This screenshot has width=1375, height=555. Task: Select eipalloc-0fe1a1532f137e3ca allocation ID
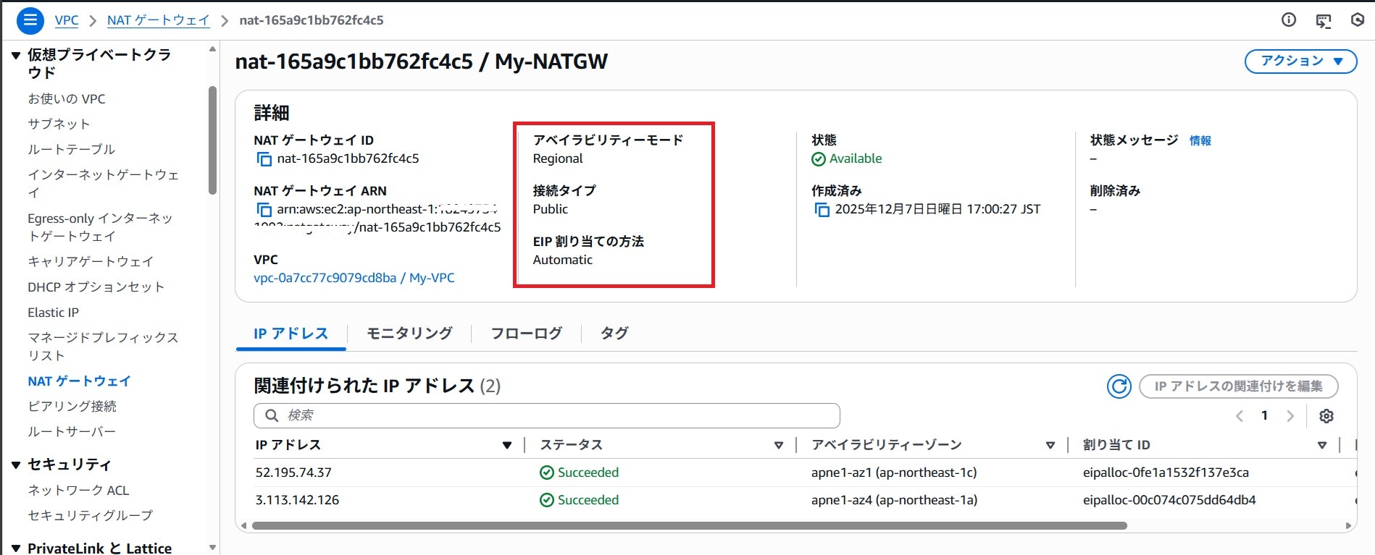(1166, 473)
